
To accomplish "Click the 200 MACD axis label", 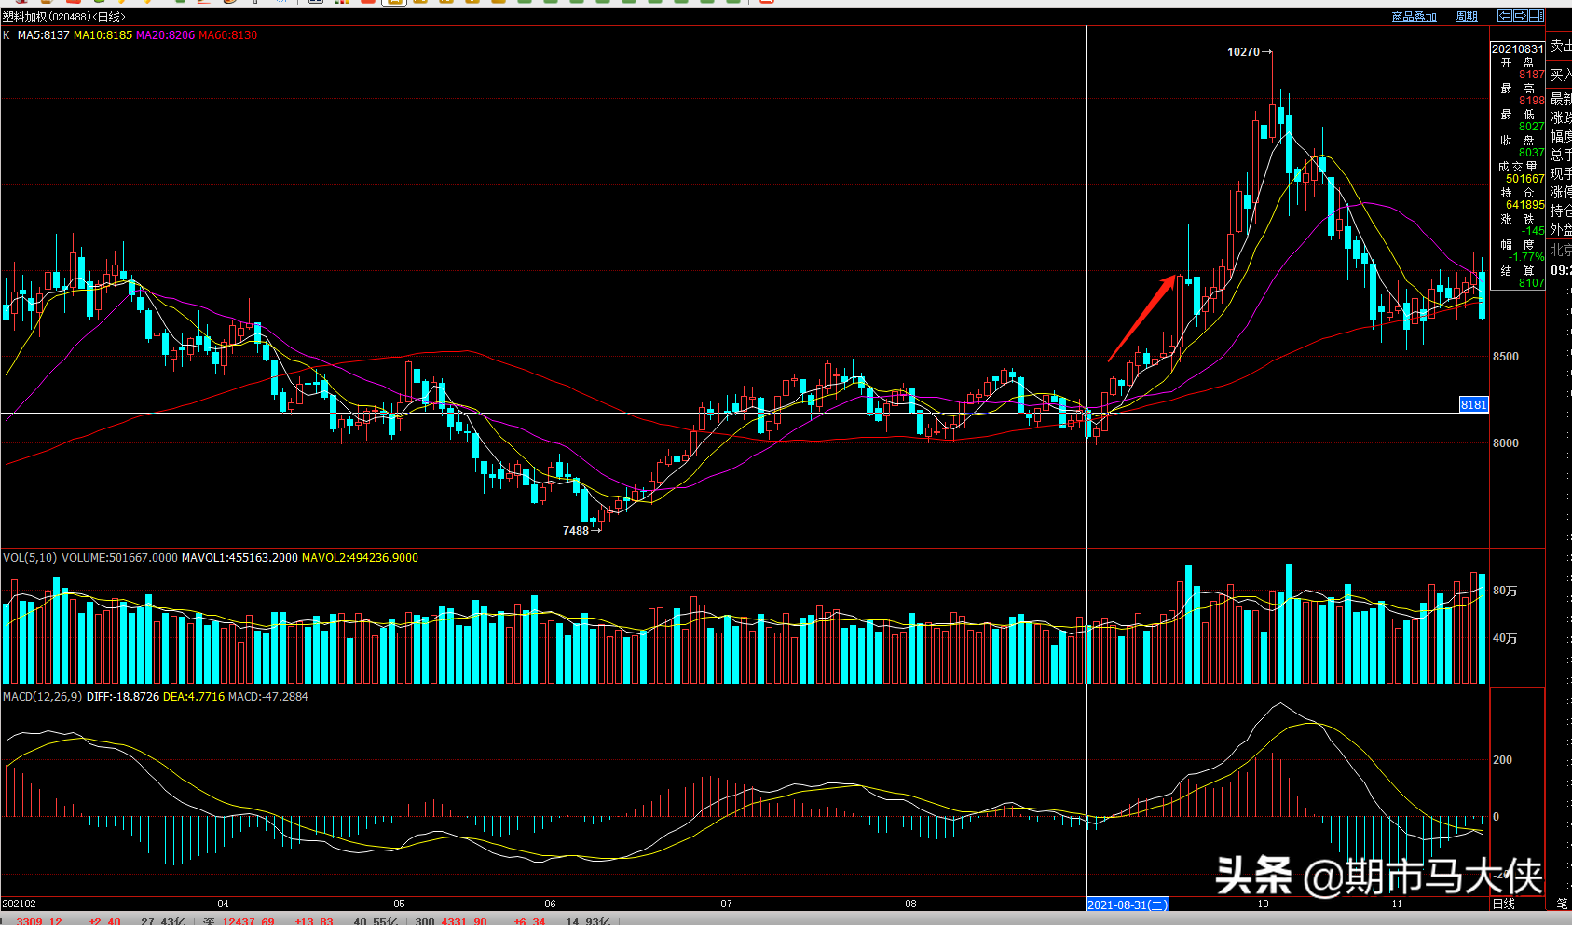I will click(1502, 760).
